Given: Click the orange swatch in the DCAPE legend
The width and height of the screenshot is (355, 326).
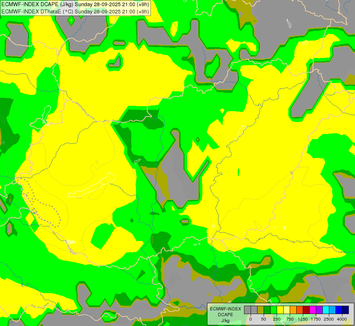Looking at the screenshot, I should 293,310.
